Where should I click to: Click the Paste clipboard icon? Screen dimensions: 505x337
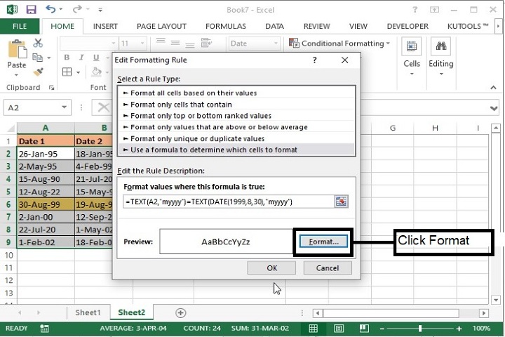17,49
